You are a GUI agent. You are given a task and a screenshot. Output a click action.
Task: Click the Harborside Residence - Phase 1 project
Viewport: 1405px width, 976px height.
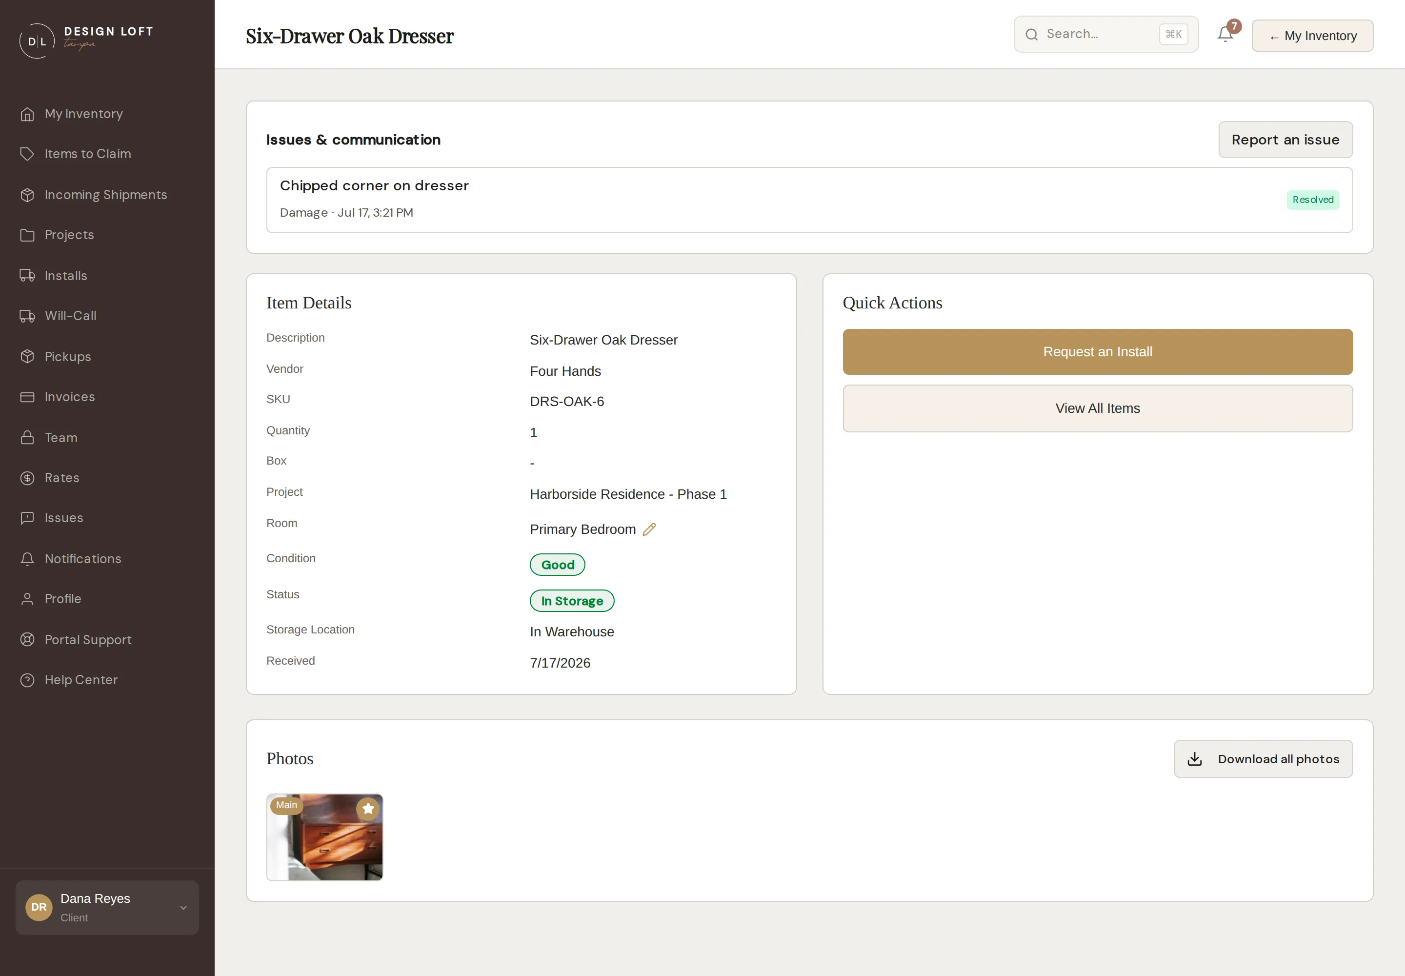(x=628, y=494)
